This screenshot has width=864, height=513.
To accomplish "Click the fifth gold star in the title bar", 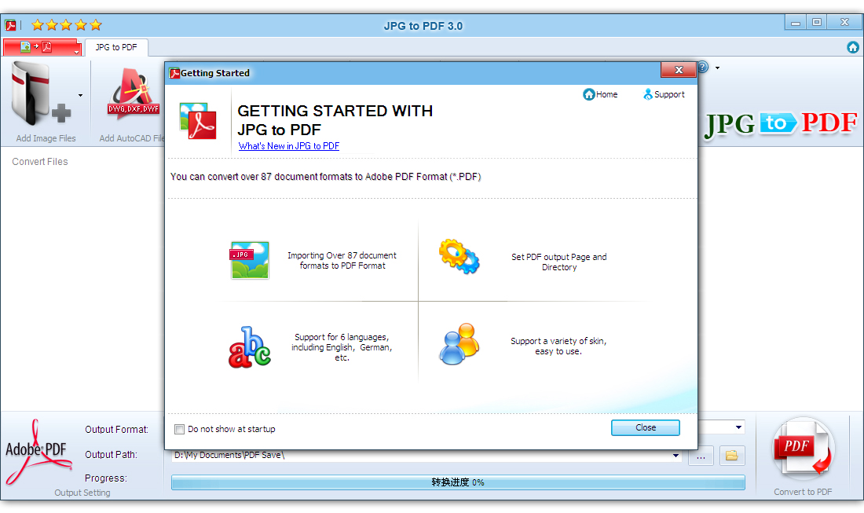I will 96,25.
